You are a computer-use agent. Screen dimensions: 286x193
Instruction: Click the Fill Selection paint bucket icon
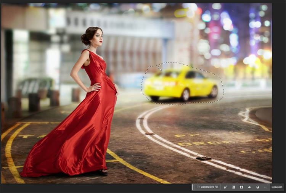pos(249,187)
